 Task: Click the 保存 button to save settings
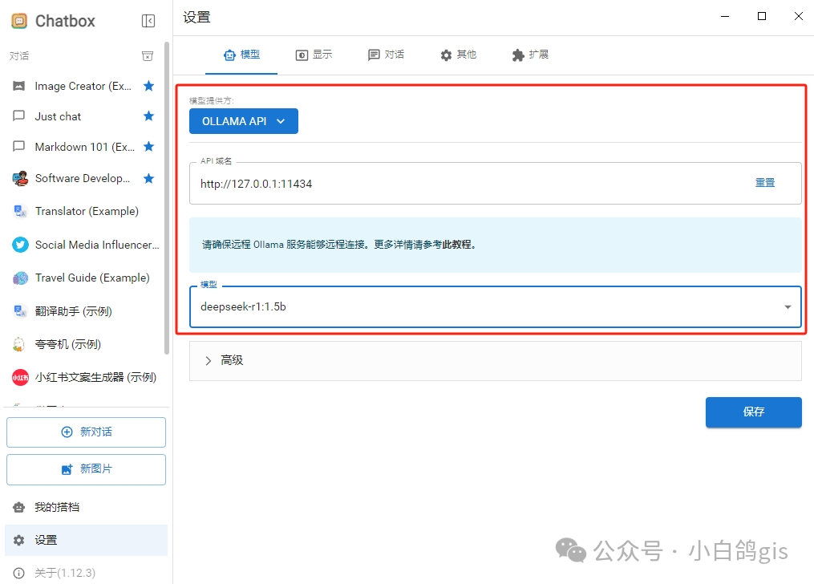(x=753, y=412)
